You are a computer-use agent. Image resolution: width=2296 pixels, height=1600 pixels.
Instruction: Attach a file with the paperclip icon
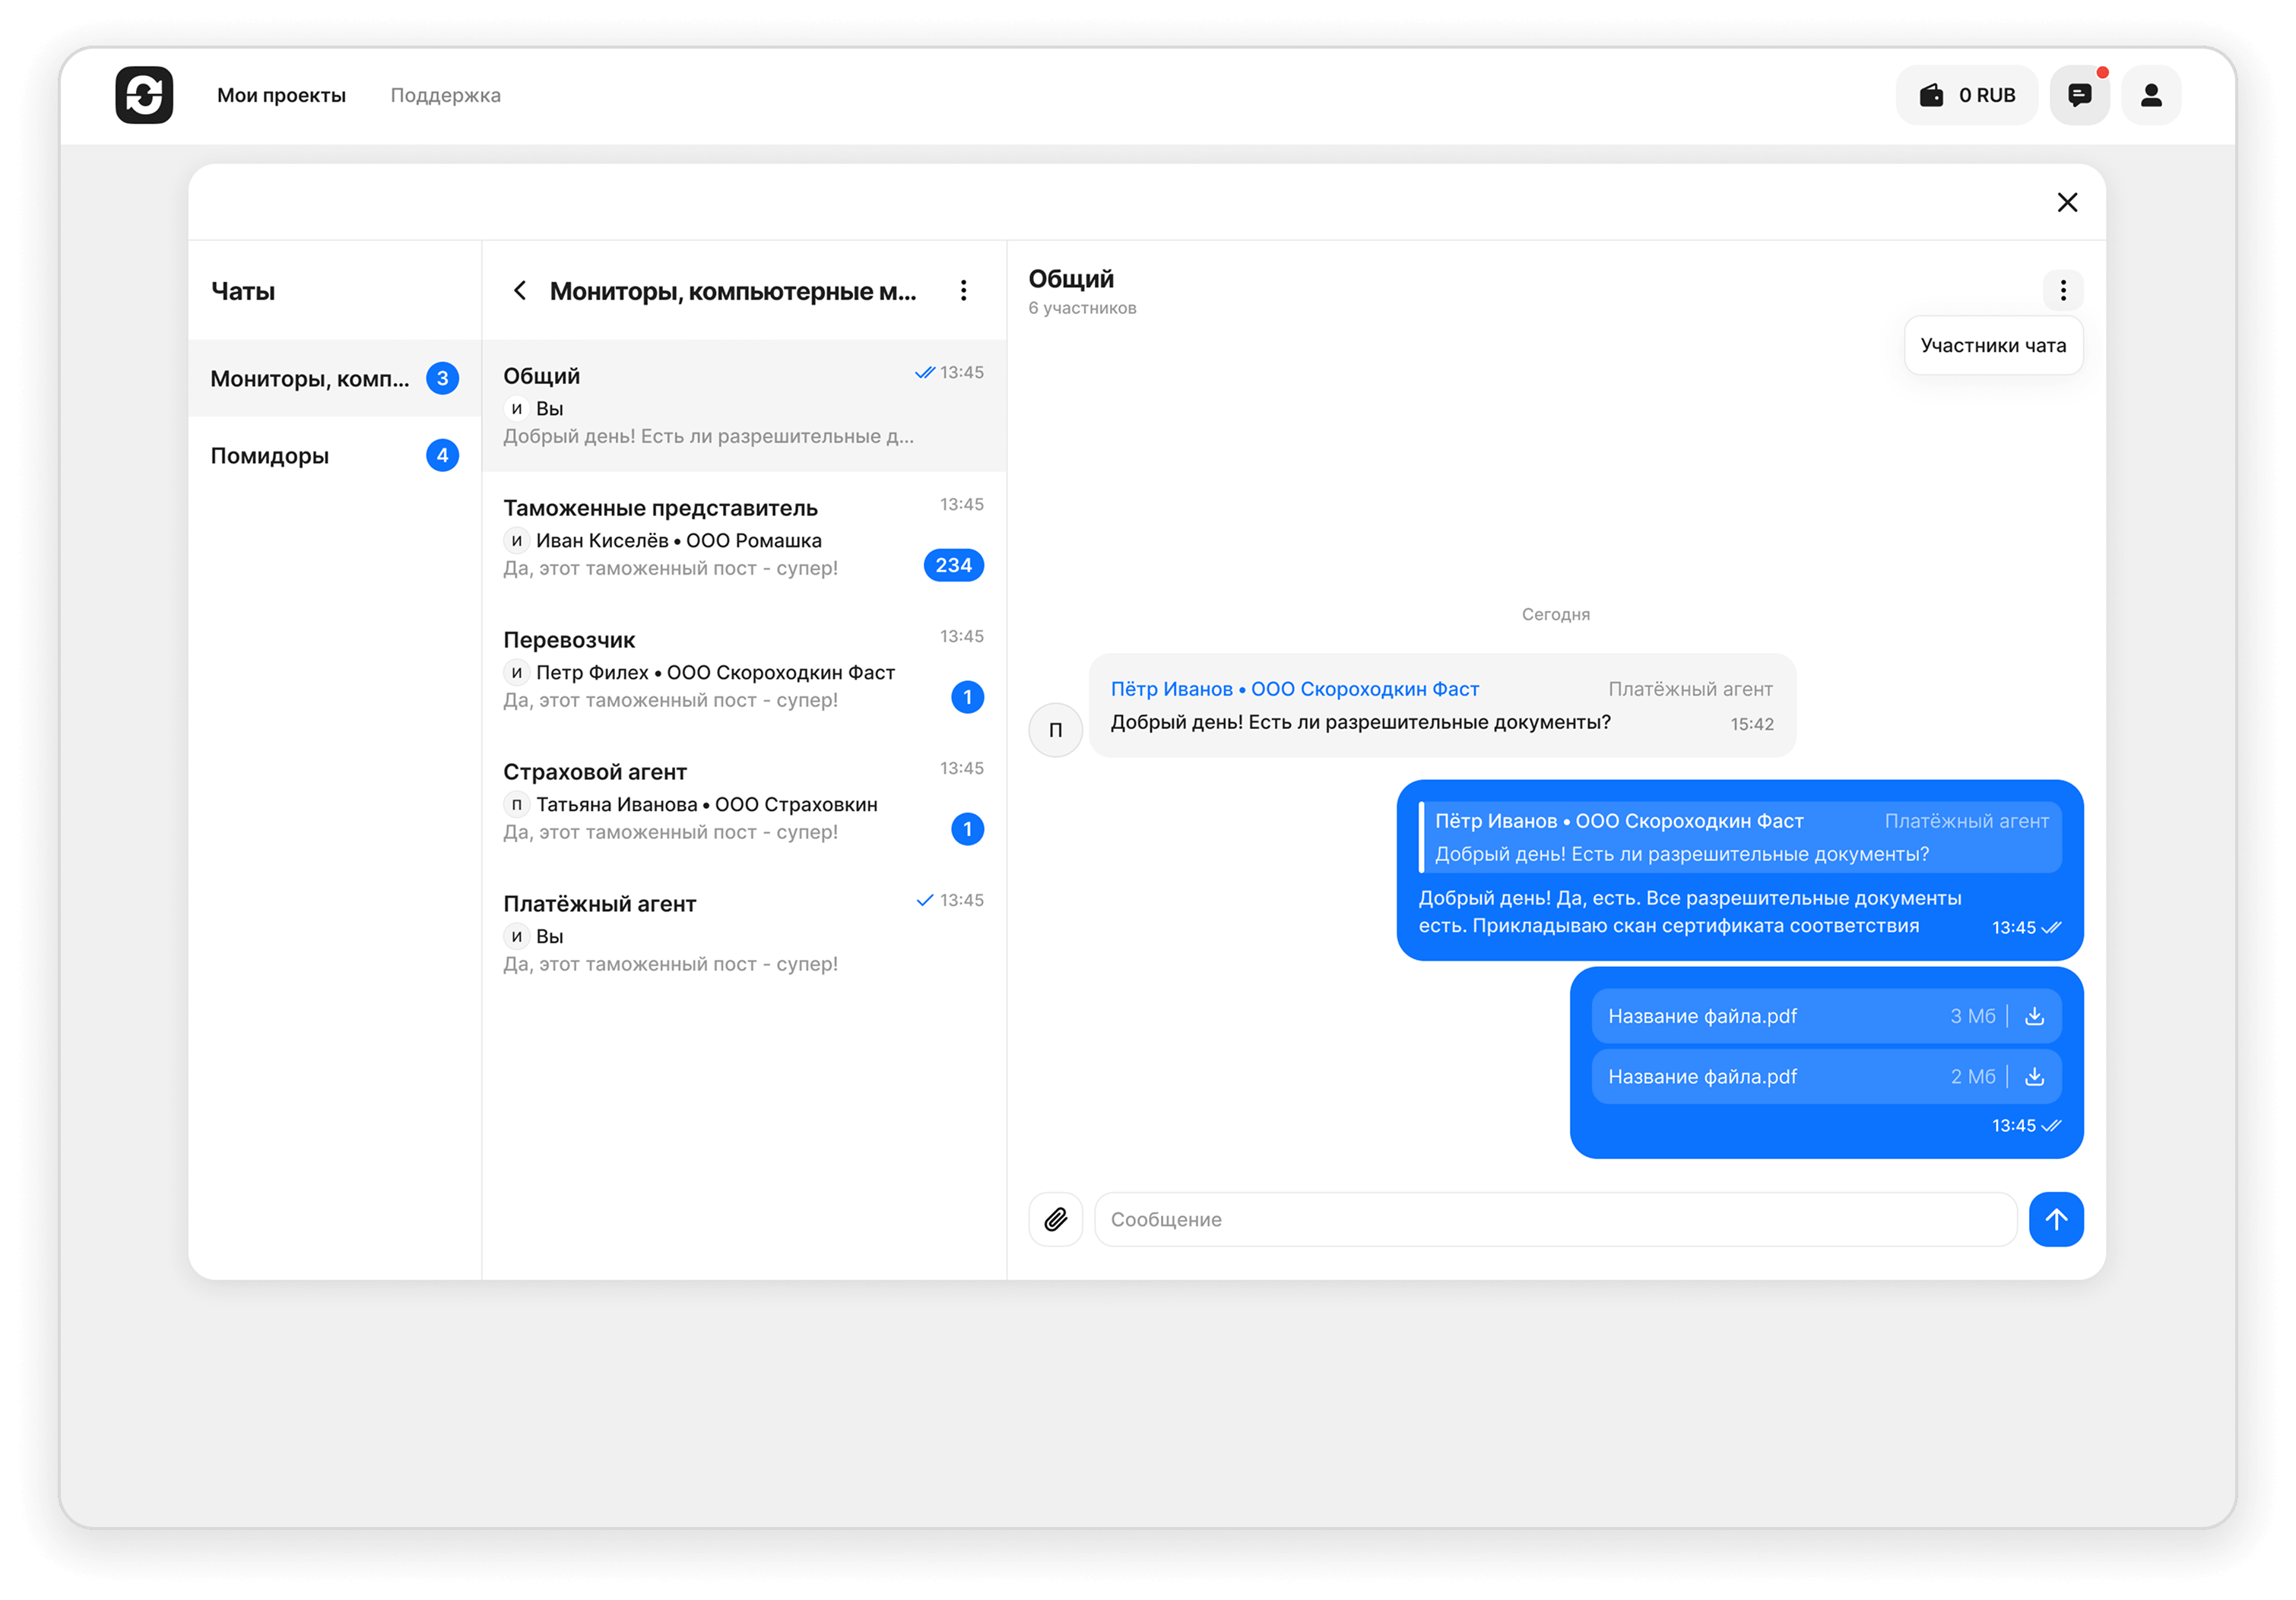click(x=1056, y=1219)
